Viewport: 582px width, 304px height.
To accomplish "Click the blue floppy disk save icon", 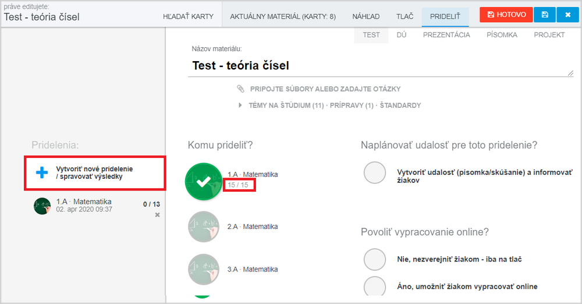I will pyautogui.click(x=545, y=15).
